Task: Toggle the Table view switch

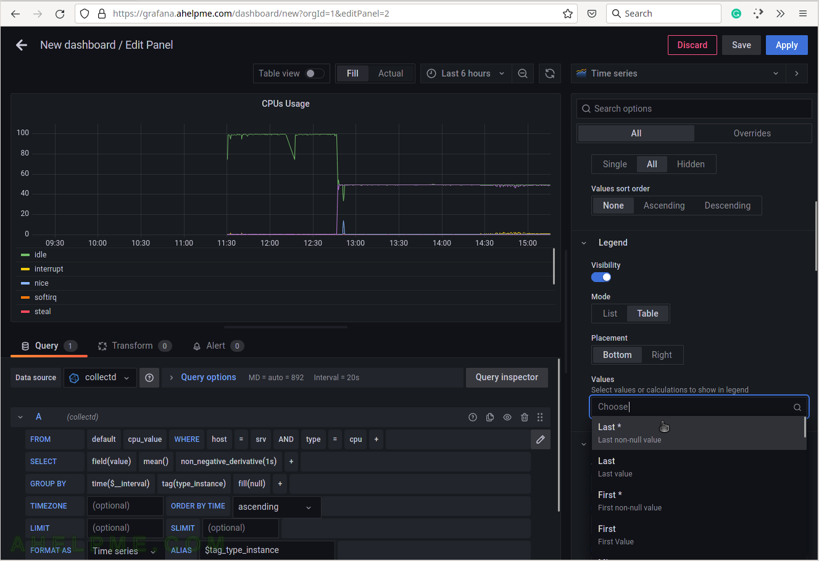Action: pyautogui.click(x=315, y=73)
